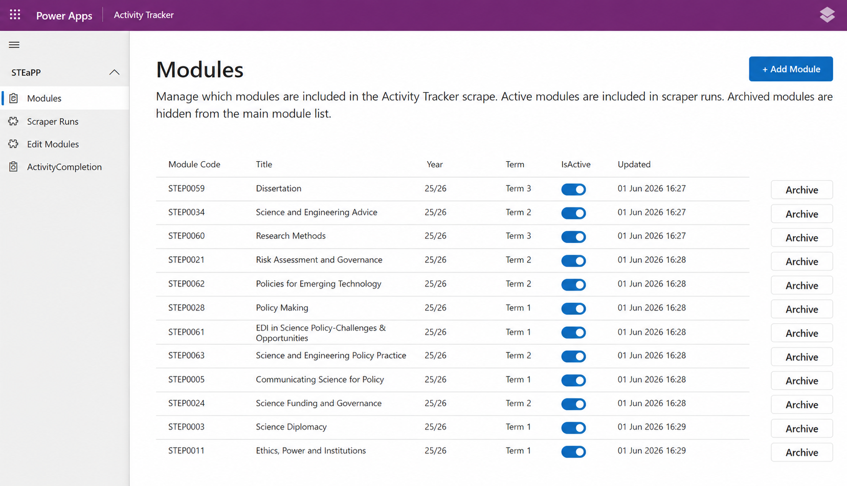847x486 pixels.
Task: Toggle IsActive for Research Methods
Action: click(573, 237)
